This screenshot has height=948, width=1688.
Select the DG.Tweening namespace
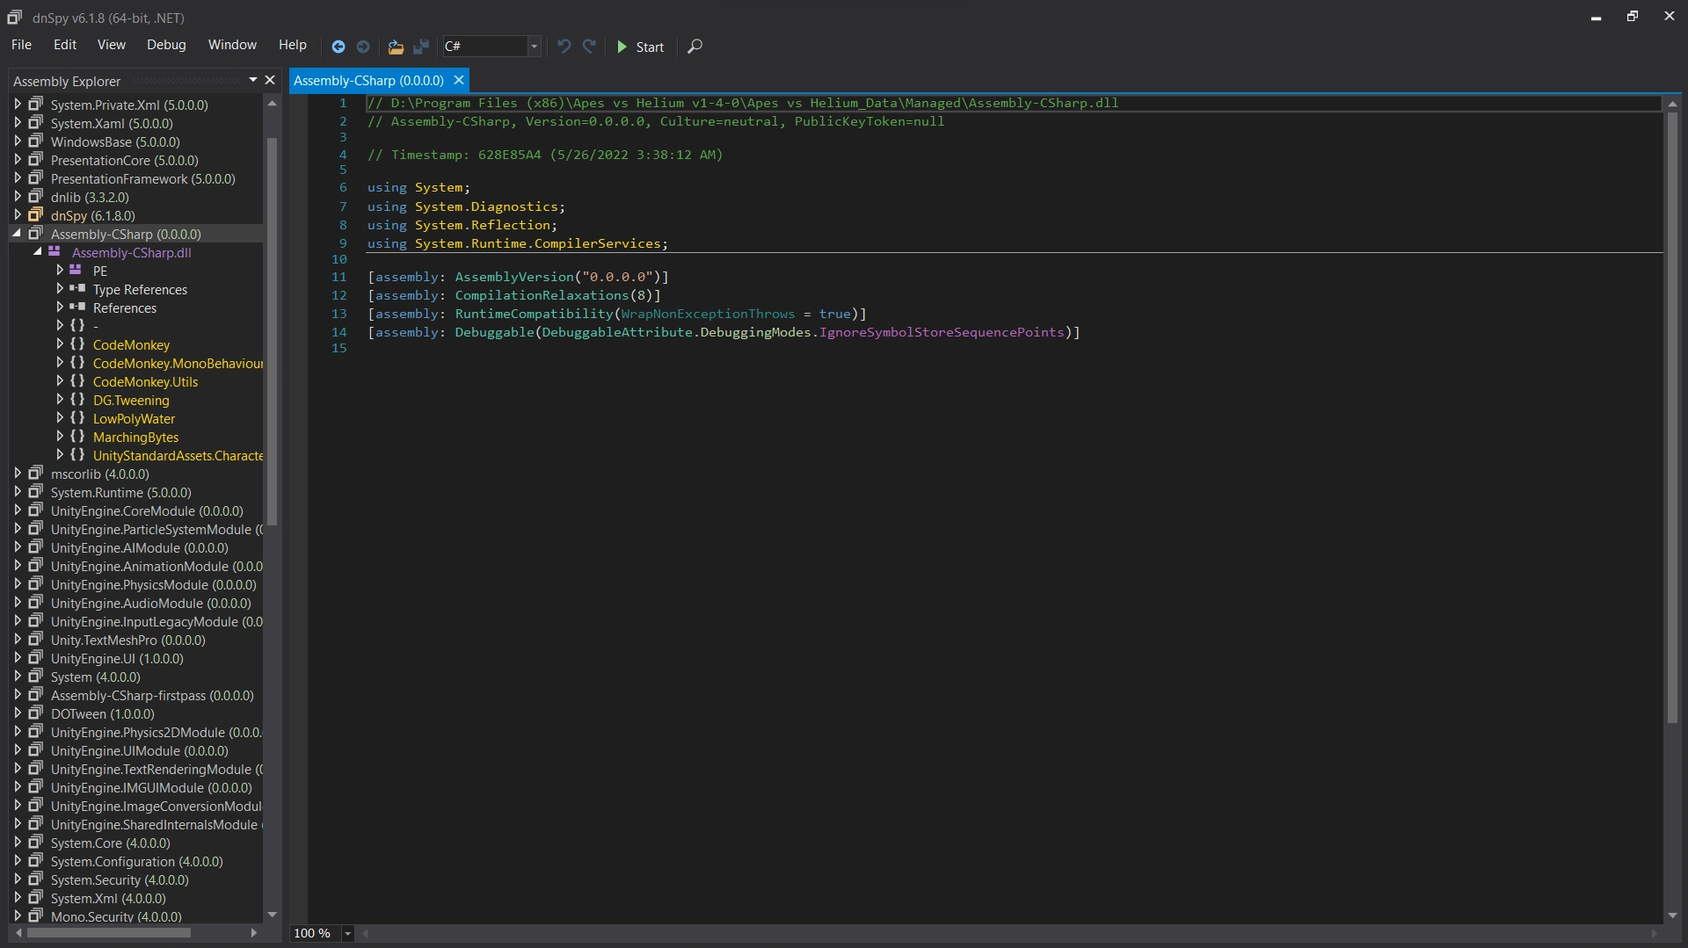click(131, 400)
